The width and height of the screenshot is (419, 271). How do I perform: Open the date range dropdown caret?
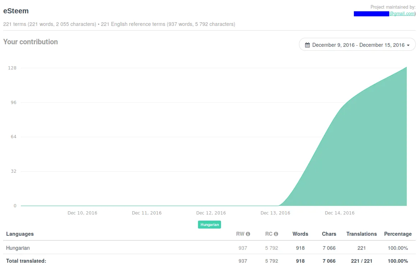pos(408,45)
